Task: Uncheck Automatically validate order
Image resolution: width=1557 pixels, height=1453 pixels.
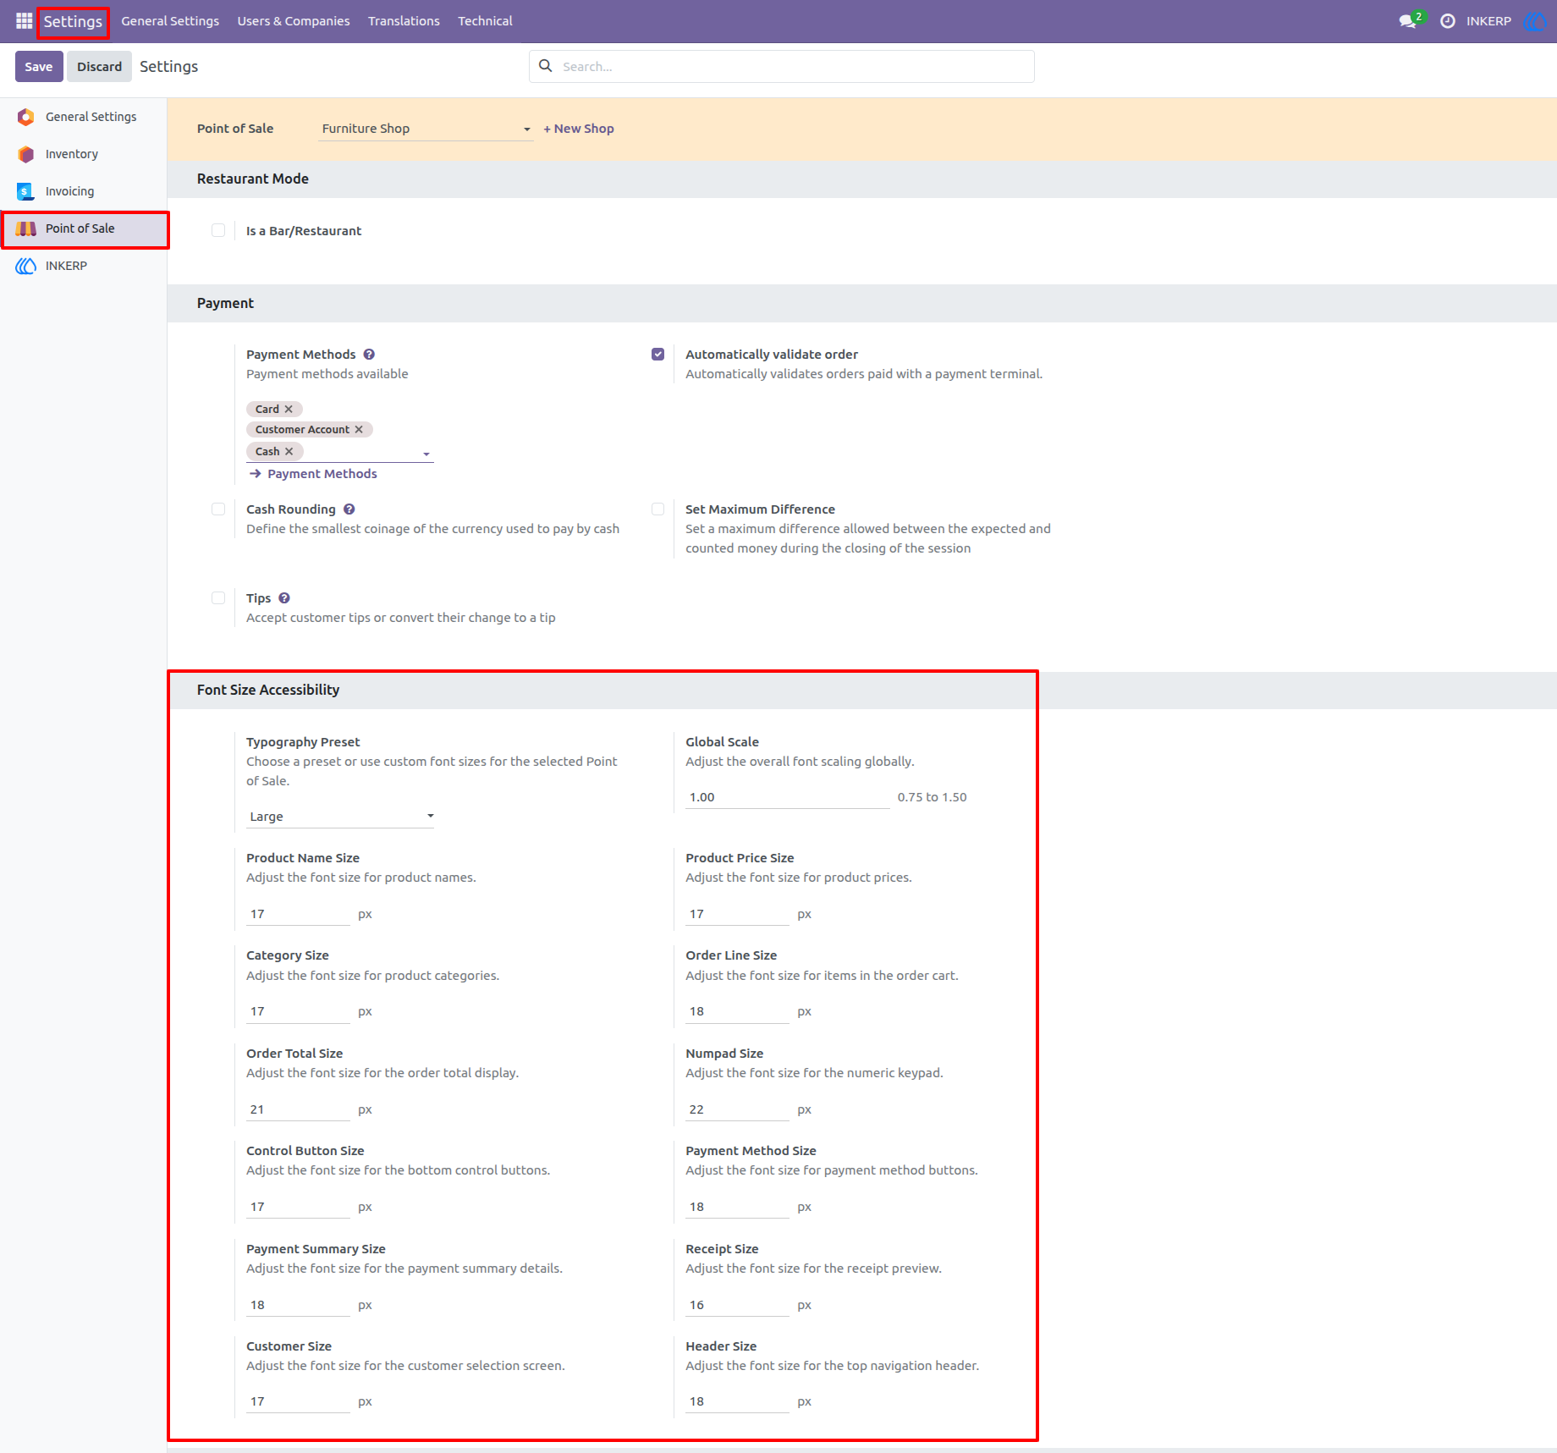Action: pos(657,355)
